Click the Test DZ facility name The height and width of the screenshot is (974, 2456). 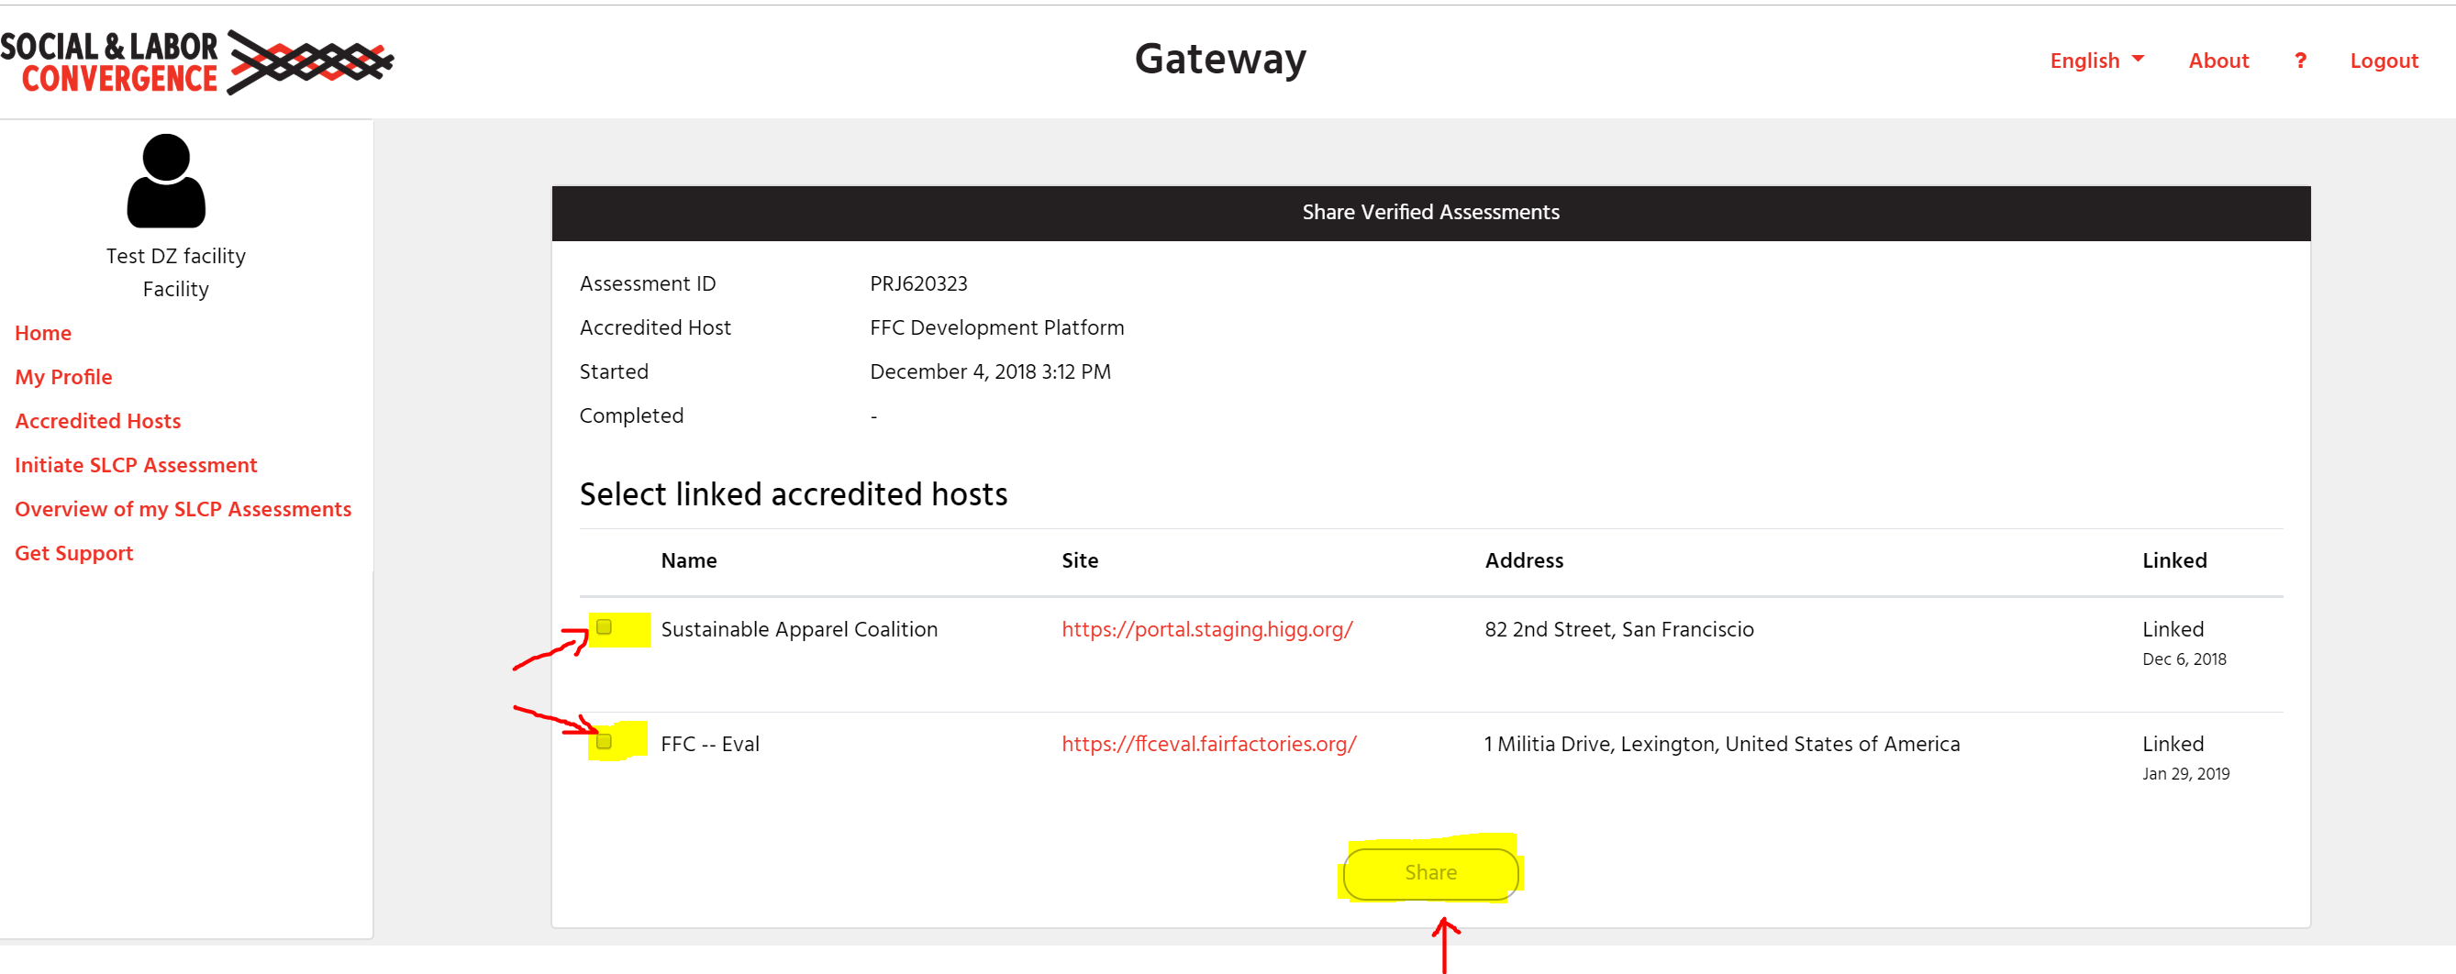click(x=175, y=255)
